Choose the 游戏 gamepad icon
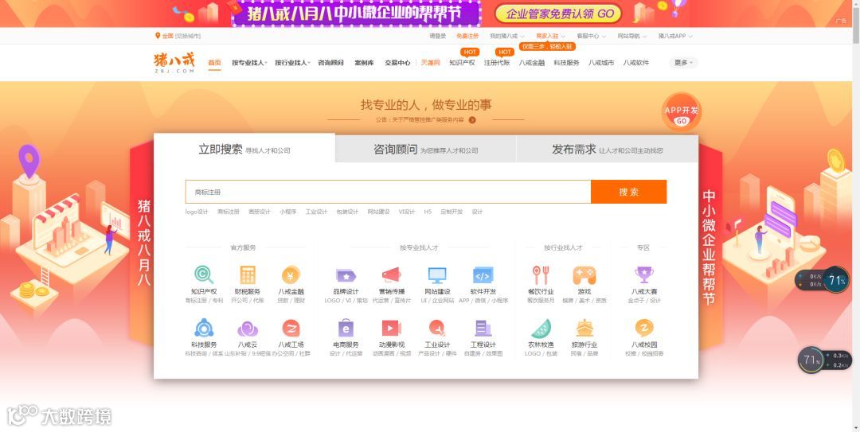860x432 pixels. click(584, 274)
